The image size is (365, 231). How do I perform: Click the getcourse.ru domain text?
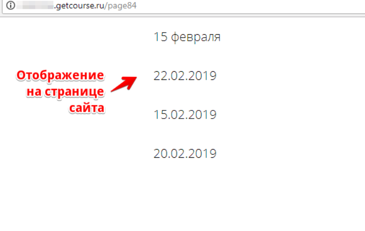pos(79,6)
